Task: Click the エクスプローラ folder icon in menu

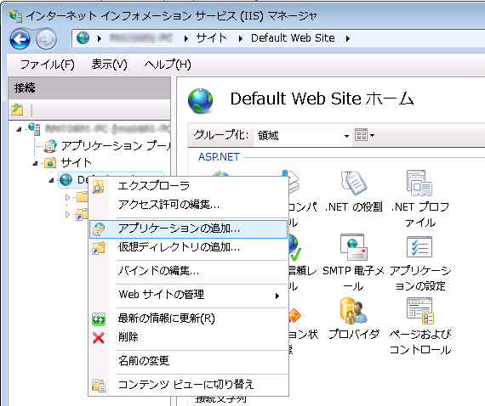Action: click(x=98, y=187)
